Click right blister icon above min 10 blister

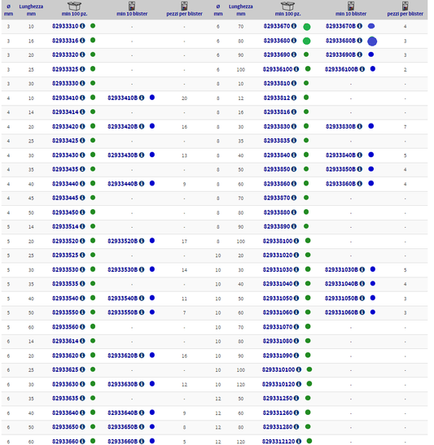pos(351,6)
